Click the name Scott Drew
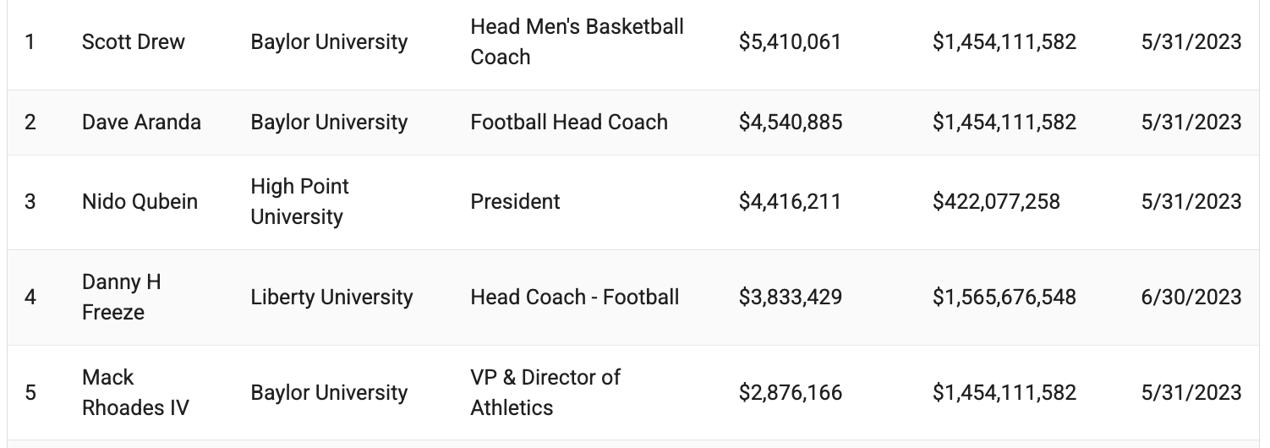1270x448 pixels. click(133, 42)
